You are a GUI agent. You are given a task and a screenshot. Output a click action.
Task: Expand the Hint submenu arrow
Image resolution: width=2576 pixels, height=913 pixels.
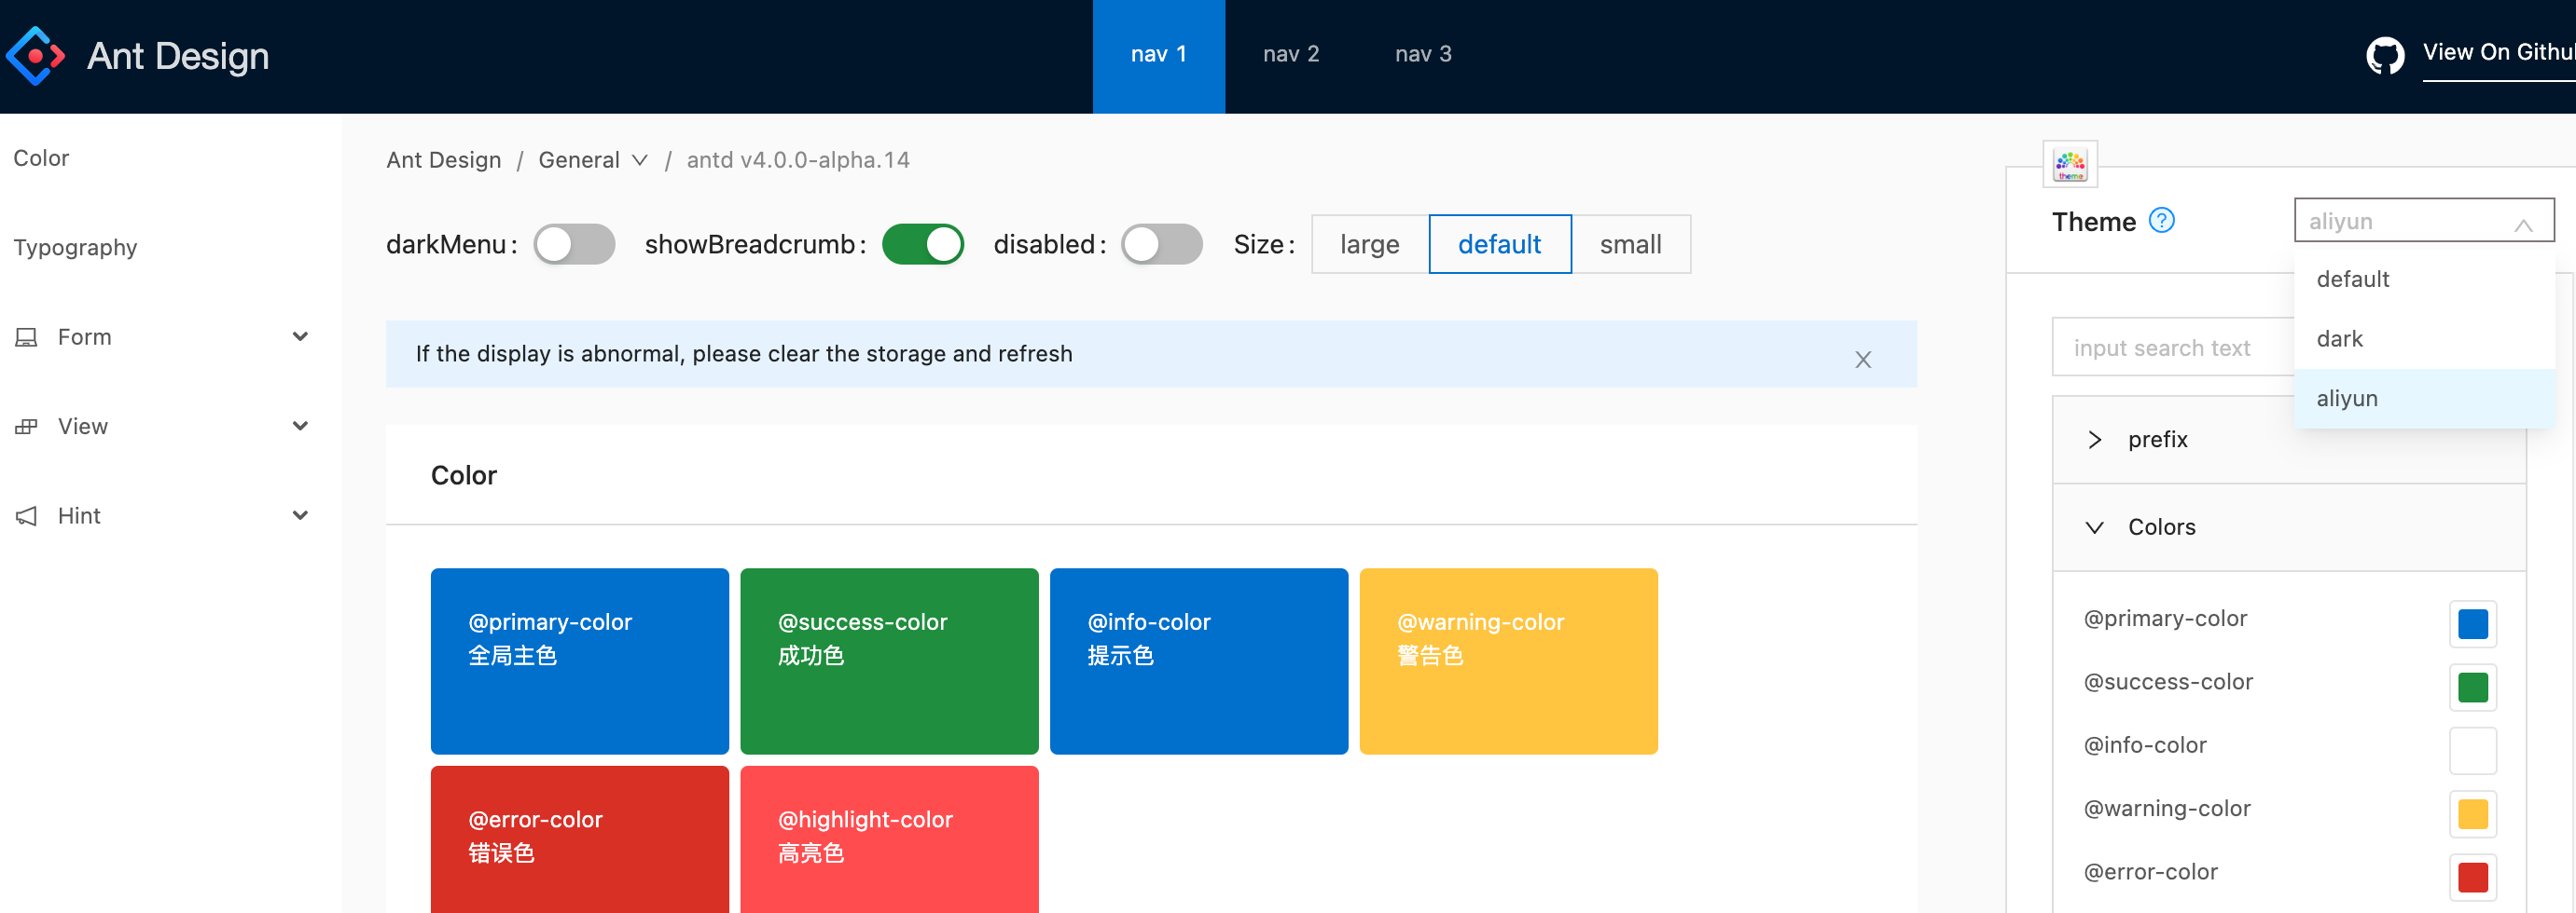coord(300,515)
